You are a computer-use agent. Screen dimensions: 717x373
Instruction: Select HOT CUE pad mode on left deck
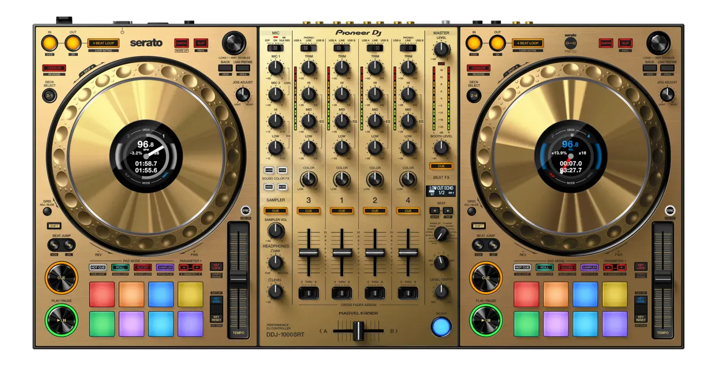[98, 267]
